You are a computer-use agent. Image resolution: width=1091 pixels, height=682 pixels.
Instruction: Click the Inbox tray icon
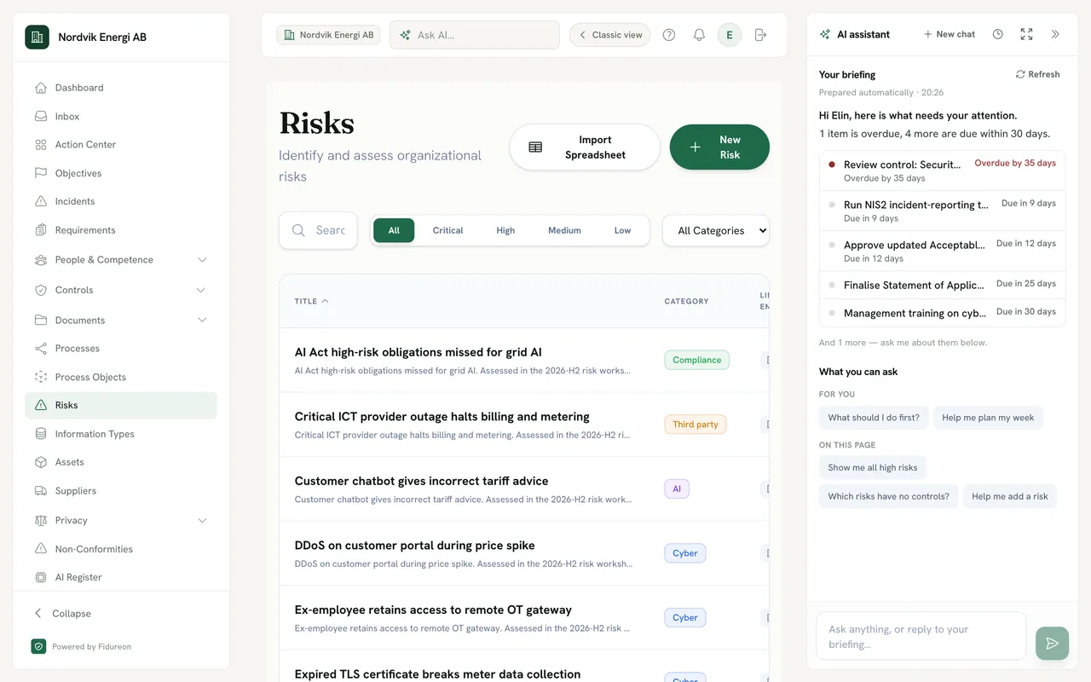pos(40,116)
